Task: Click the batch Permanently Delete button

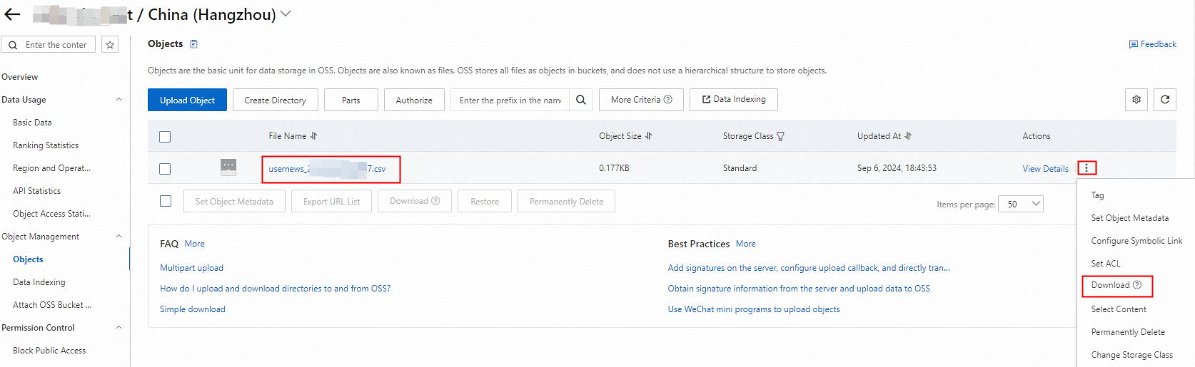Action: coord(566,202)
